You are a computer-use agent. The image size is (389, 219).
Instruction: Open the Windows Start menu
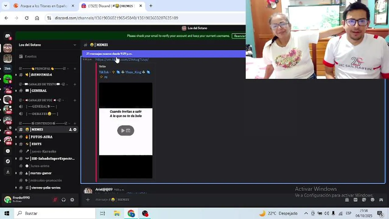(7, 214)
